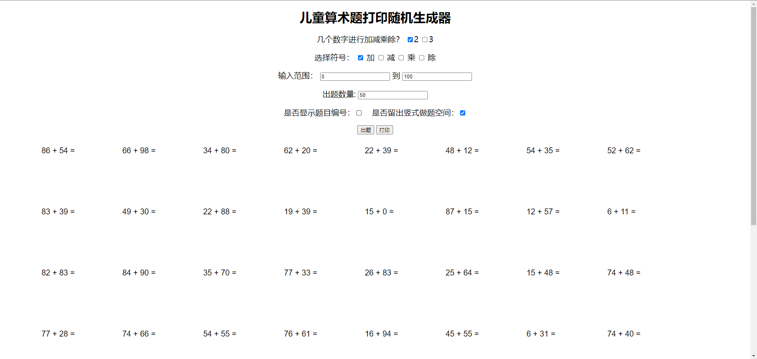
Task: Click the problem 15 + 0 =
Action: pos(379,212)
